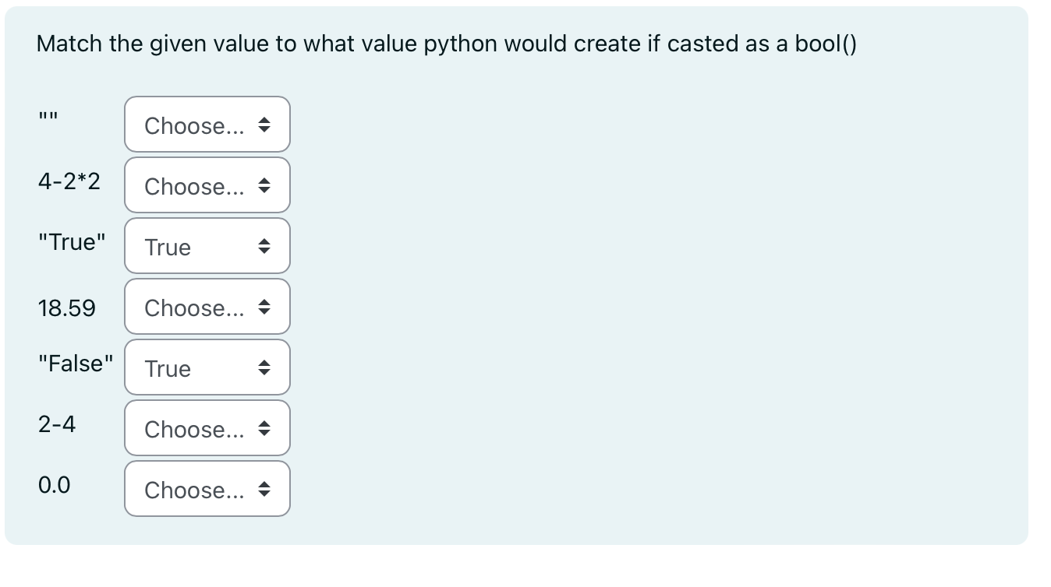Screen dimensions: 1051x587
Task: Click the 4-2*2 expression label
Action: (69, 181)
